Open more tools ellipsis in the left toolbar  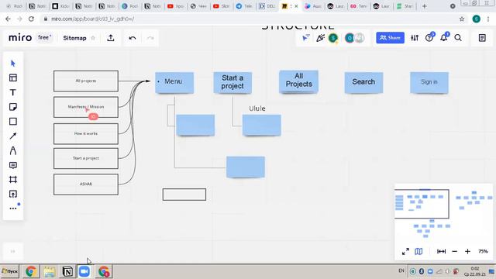click(x=13, y=208)
